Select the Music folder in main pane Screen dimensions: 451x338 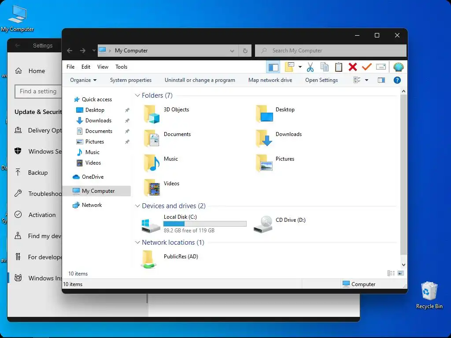[160, 163]
